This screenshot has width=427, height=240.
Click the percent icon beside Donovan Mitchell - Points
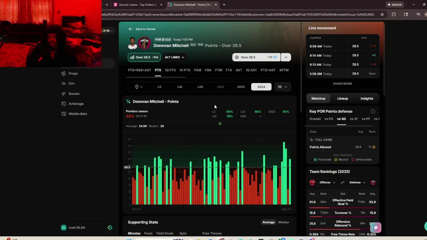point(128,101)
